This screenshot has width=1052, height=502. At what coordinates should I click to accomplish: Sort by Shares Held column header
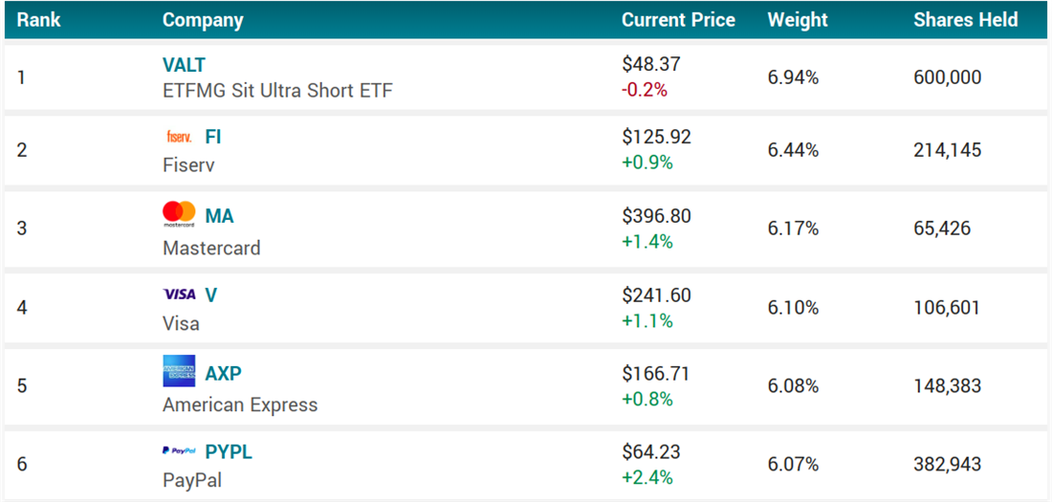pos(965,19)
